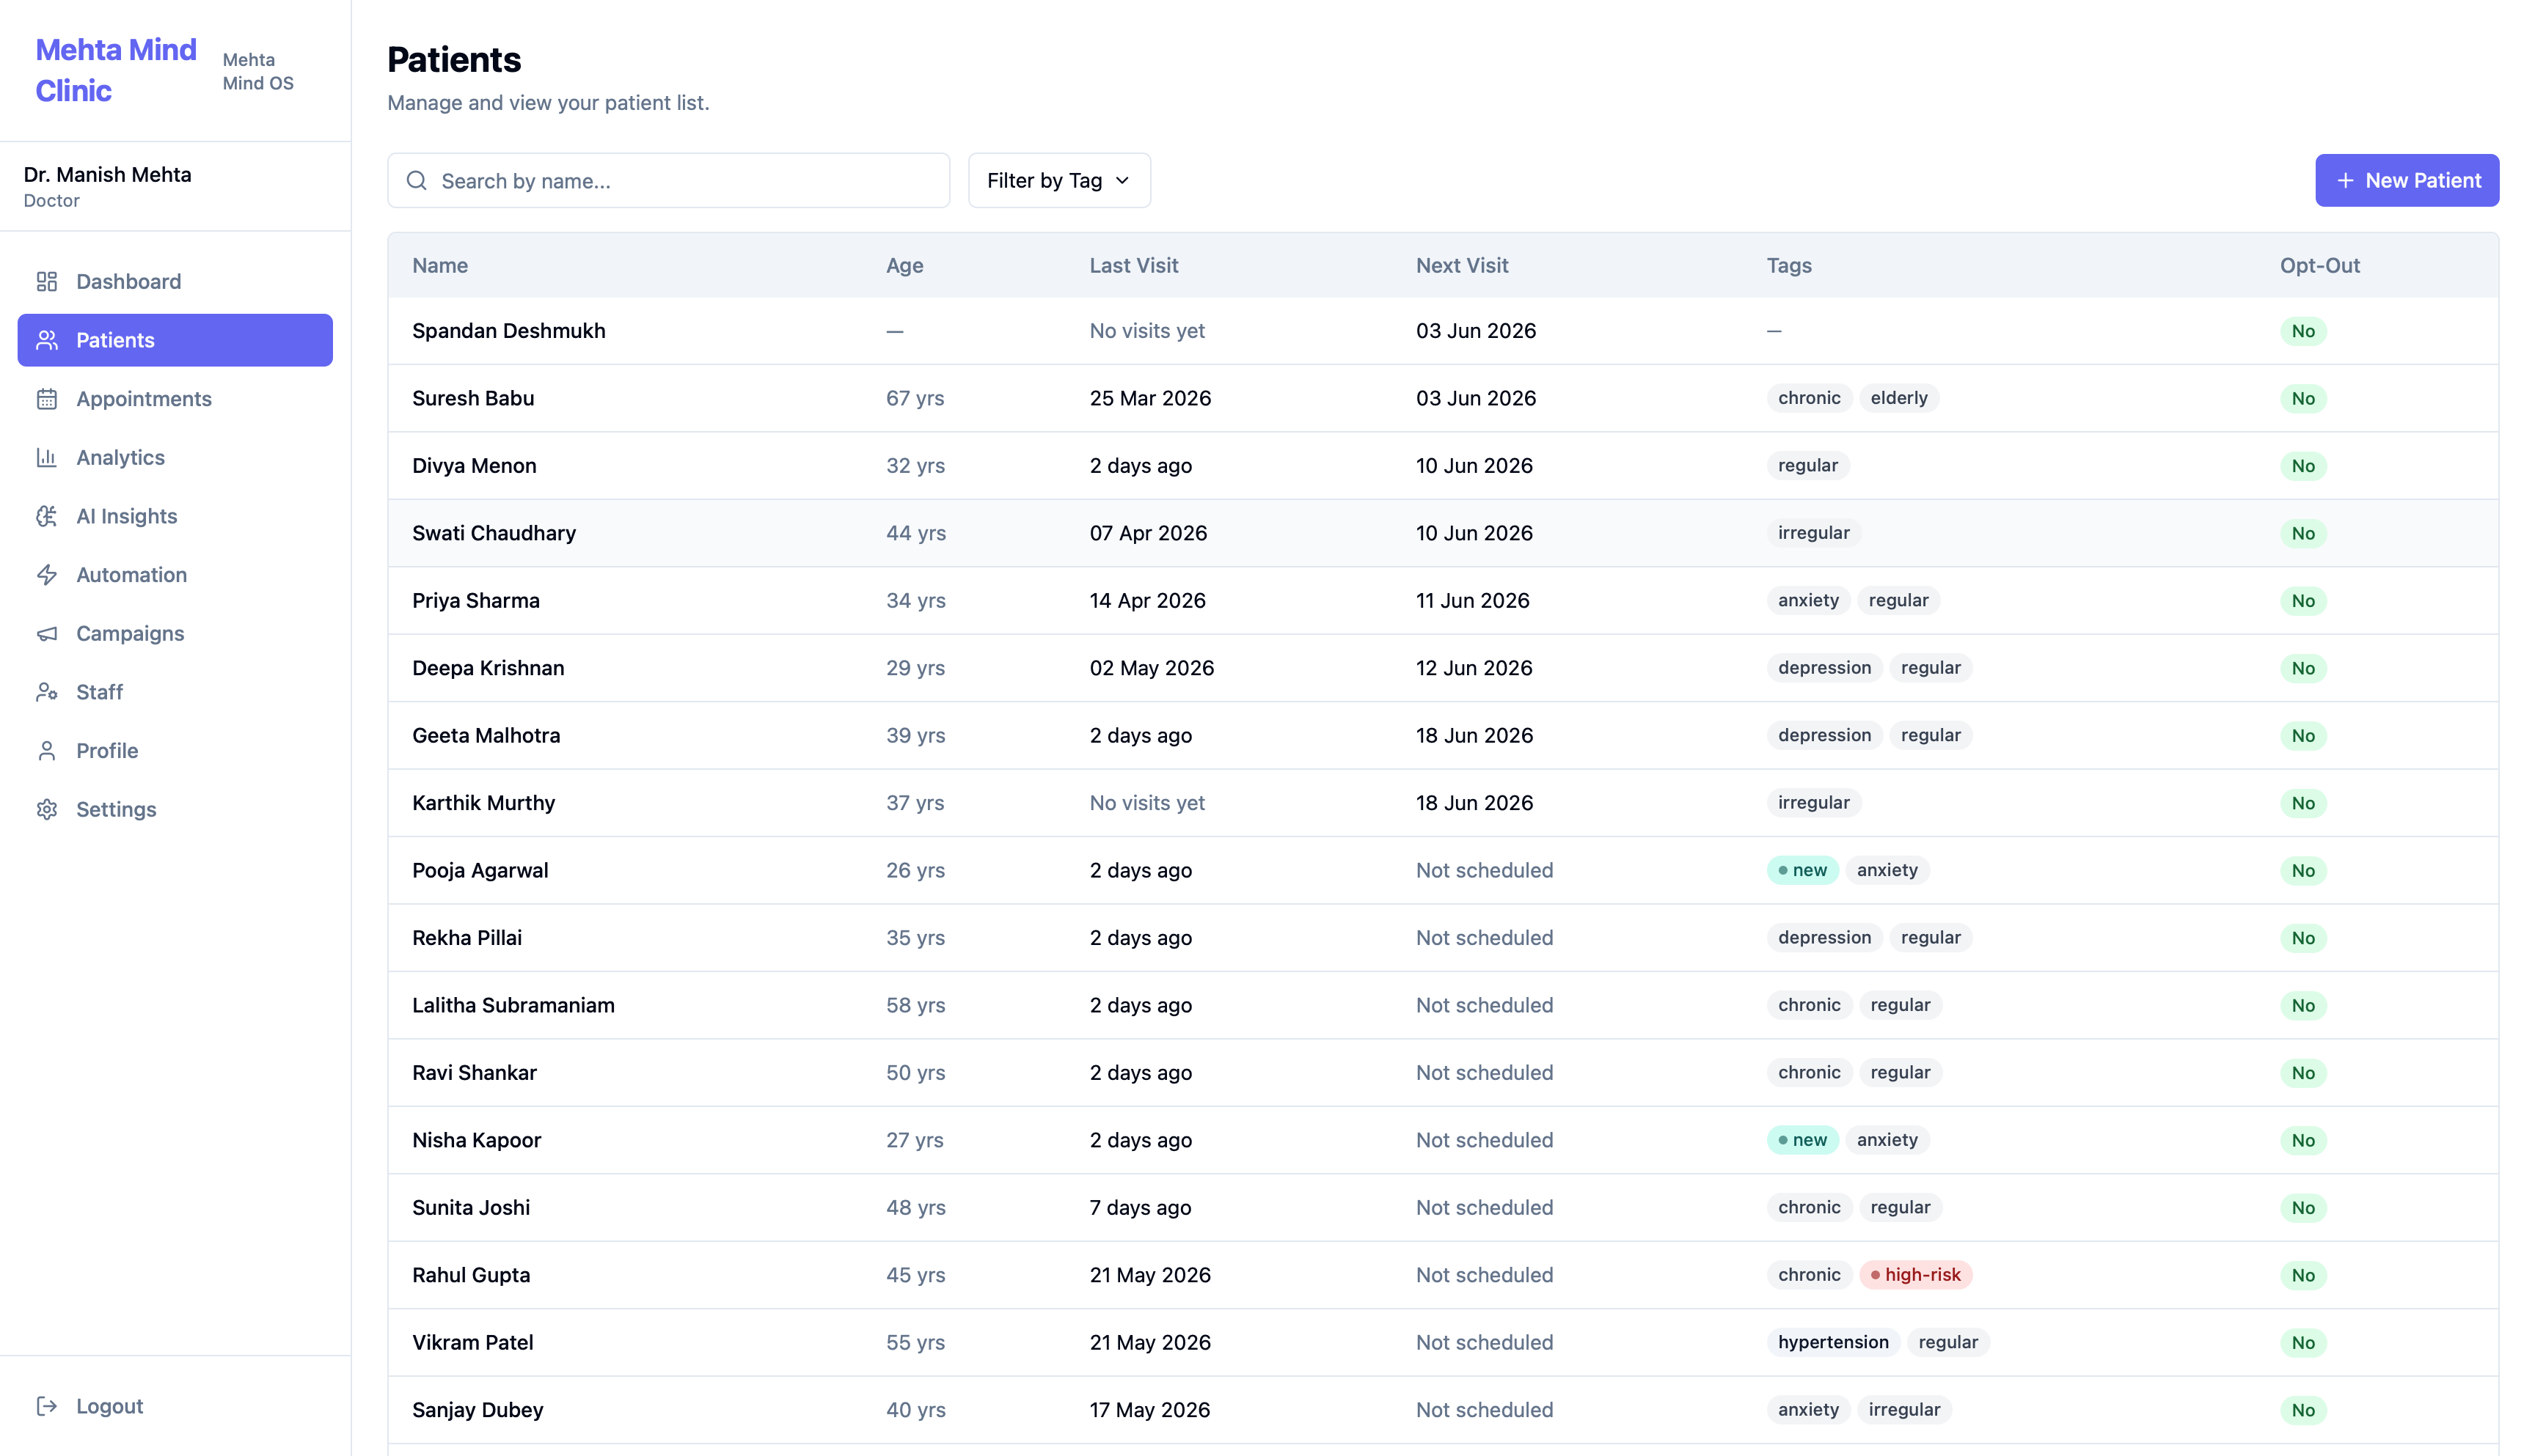This screenshot has width=2535, height=1456.
Task: Open Spandan Deshmukh's patient row
Action: (x=1444, y=331)
